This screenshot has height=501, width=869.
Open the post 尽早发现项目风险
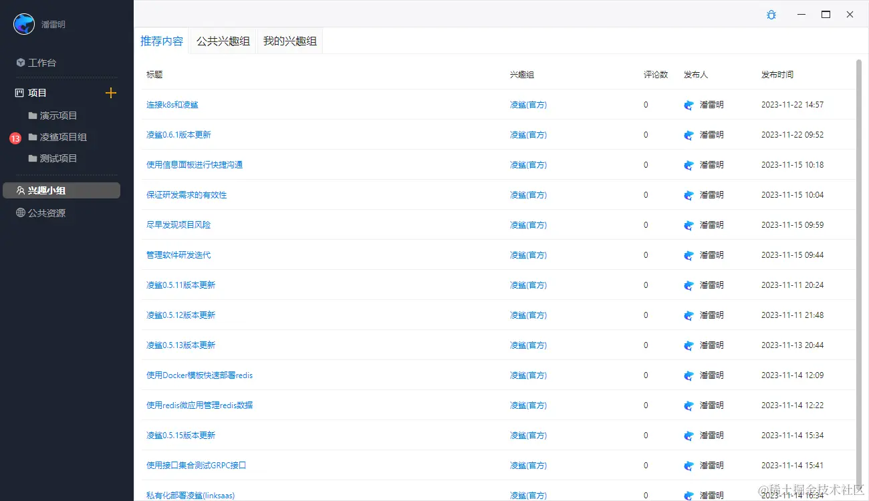pos(178,225)
